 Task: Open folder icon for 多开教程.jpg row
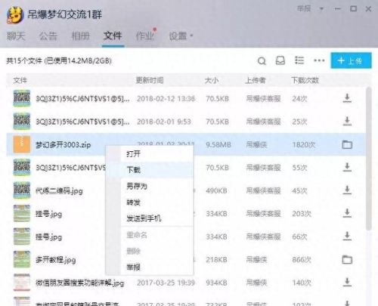click(347, 260)
